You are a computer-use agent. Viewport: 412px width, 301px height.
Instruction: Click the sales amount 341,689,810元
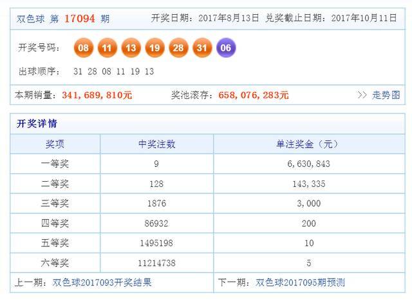click(x=97, y=95)
